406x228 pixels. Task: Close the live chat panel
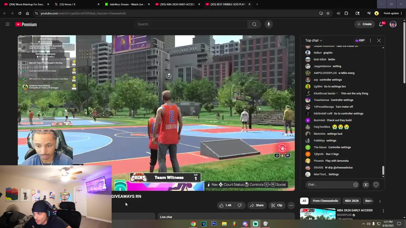pos(379,41)
